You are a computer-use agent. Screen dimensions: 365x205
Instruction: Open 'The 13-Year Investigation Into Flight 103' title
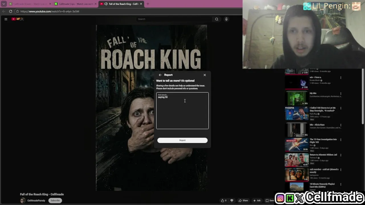click(323, 141)
